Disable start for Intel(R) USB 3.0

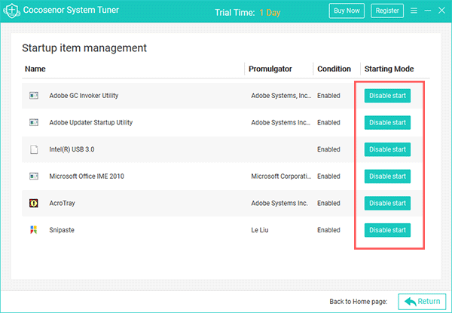[387, 149]
